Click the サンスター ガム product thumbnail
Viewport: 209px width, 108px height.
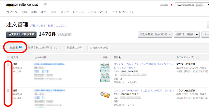(x=105, y=72)
